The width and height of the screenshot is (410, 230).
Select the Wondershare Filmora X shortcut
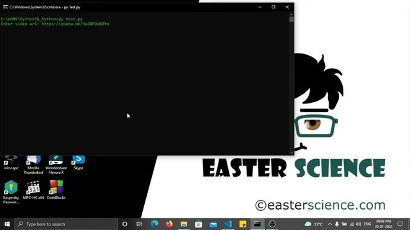pos(56,165)
